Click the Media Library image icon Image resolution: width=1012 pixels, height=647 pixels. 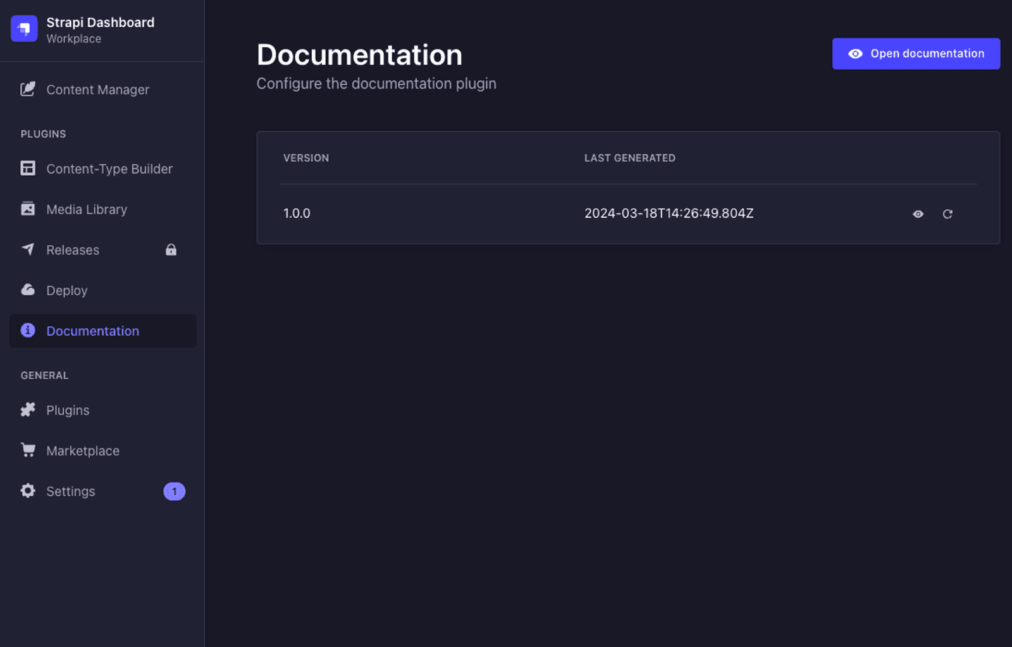pos(28,209)
